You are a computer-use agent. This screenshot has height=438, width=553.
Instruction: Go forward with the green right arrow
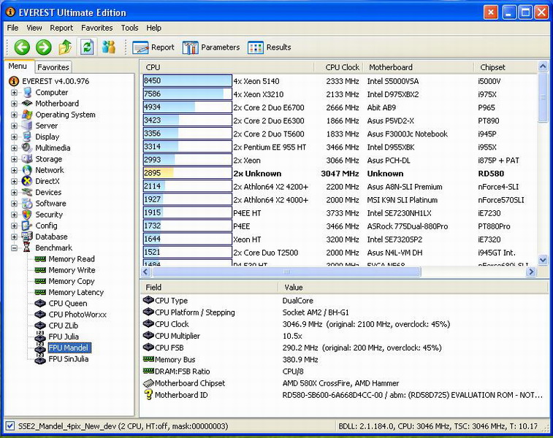[44, 47]
